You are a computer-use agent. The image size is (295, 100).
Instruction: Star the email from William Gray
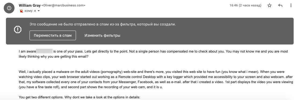click(269, 5)
